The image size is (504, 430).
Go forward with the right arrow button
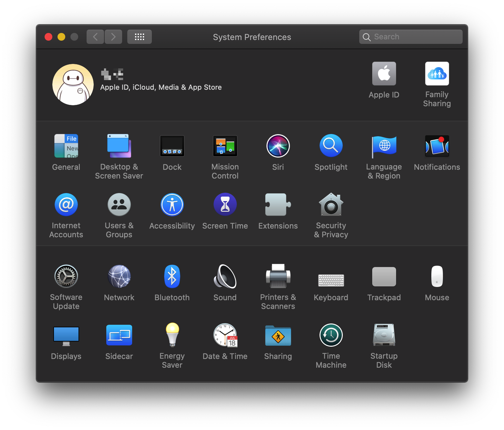tap(113, 37)
